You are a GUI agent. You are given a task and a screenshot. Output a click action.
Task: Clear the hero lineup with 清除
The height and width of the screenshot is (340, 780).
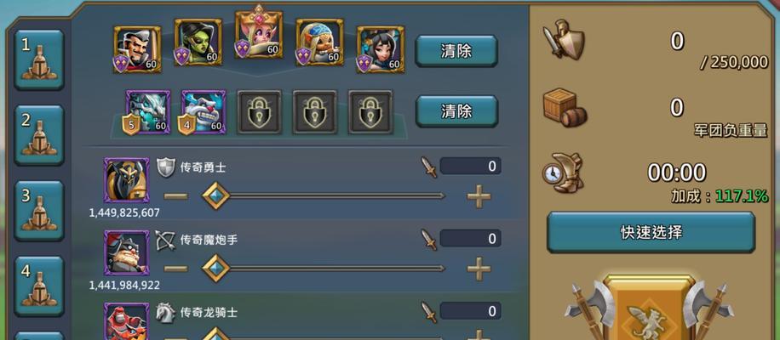pyautogui.click(x=456, y=51)
